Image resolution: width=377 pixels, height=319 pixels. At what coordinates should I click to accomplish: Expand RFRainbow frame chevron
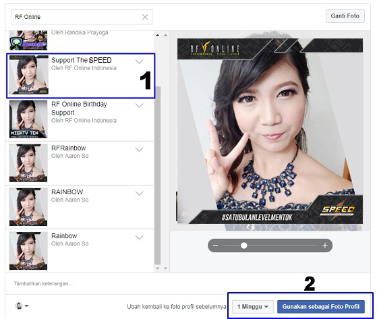(x=139, y=149)
